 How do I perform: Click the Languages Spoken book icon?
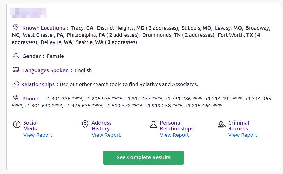[x=16, y=70]
